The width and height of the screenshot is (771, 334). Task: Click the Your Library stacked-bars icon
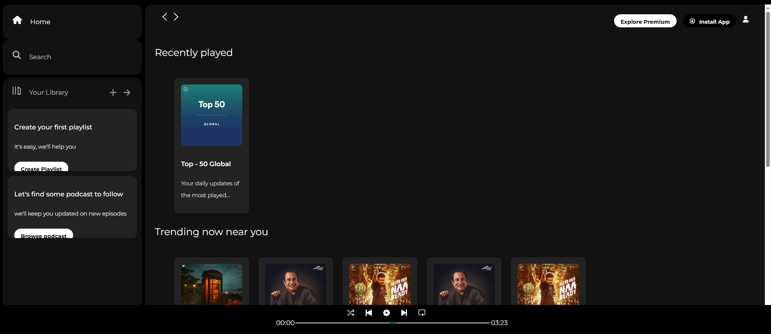pyautogui.click(x=17, y=91)
